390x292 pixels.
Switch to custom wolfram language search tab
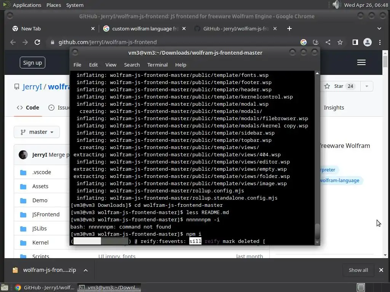coord(144,29)
